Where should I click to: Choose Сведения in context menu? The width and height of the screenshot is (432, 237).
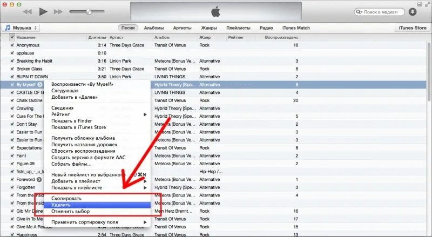point(97,108)
